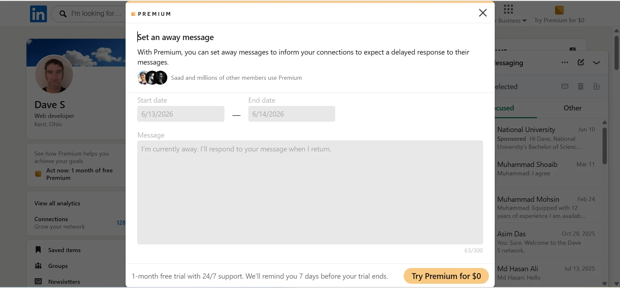Screen dimensions: 620x288
Task: Open Newsletters
Action: [64, 282]
